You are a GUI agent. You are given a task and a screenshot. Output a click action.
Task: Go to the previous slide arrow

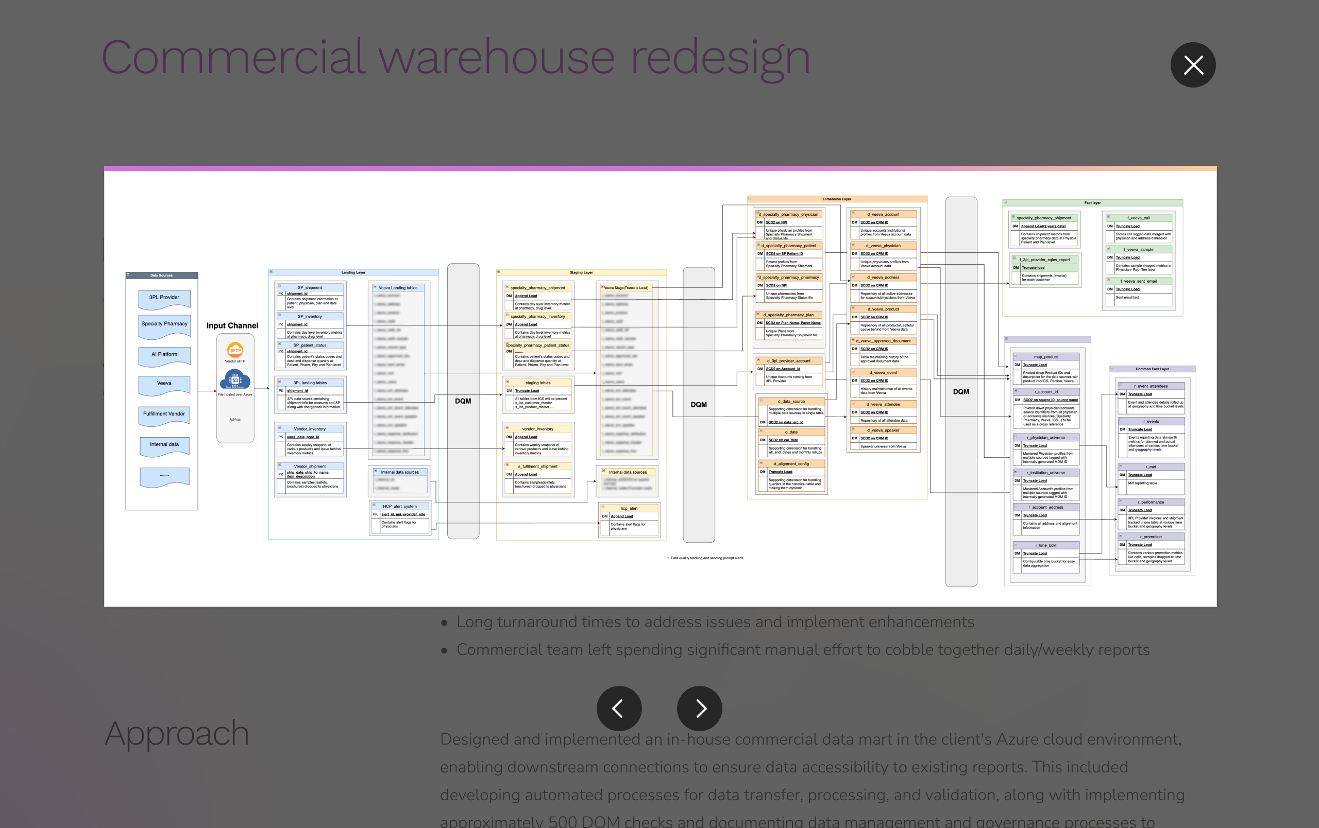[x=618, y=708]
